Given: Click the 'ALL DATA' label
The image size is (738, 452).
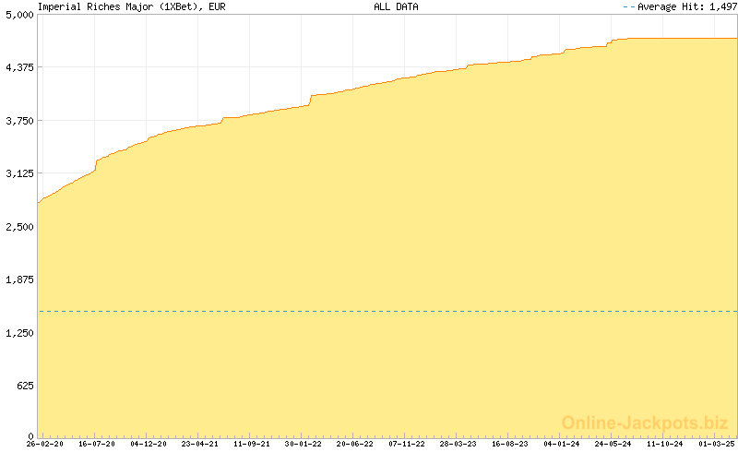Looking at the screenshot, I should click(396, 6).
